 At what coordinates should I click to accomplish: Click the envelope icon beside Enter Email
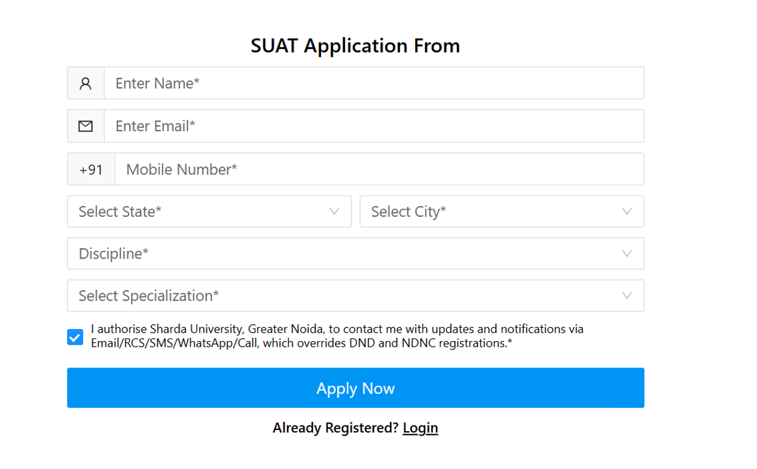pyautogui.click(x=85, y=125)
